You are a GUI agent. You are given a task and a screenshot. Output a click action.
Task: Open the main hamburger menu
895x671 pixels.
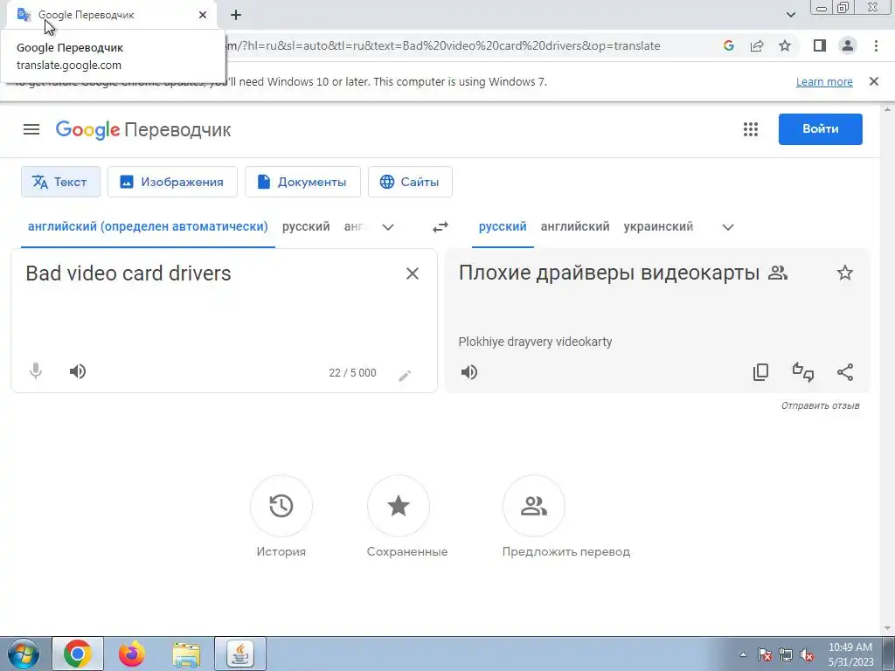click(x=31, y=129)
